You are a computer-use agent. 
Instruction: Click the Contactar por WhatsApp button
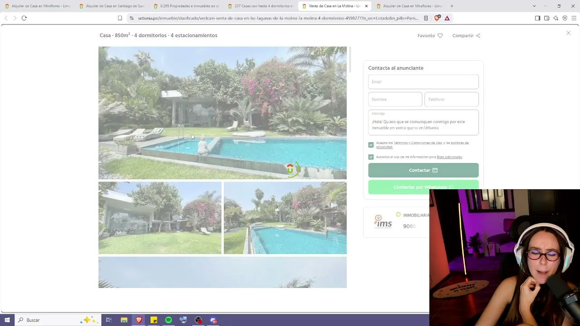coord(423,187)
